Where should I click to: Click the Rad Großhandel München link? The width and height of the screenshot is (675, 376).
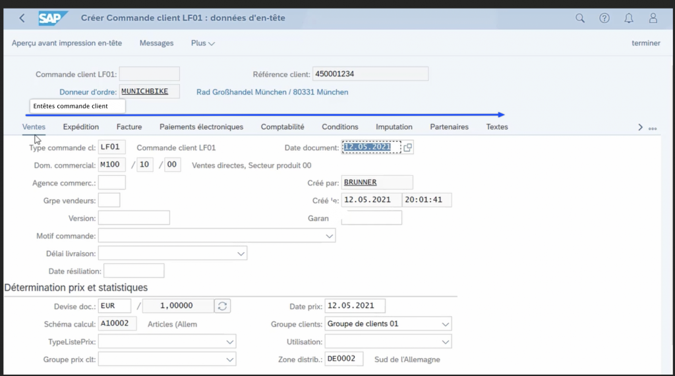click(272, 92)
